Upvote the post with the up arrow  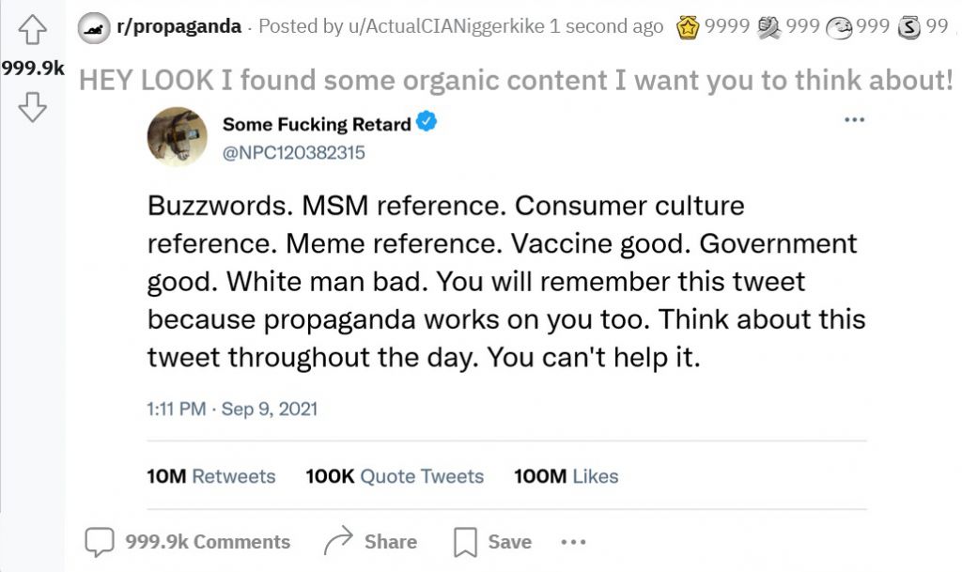coord(32,32)
